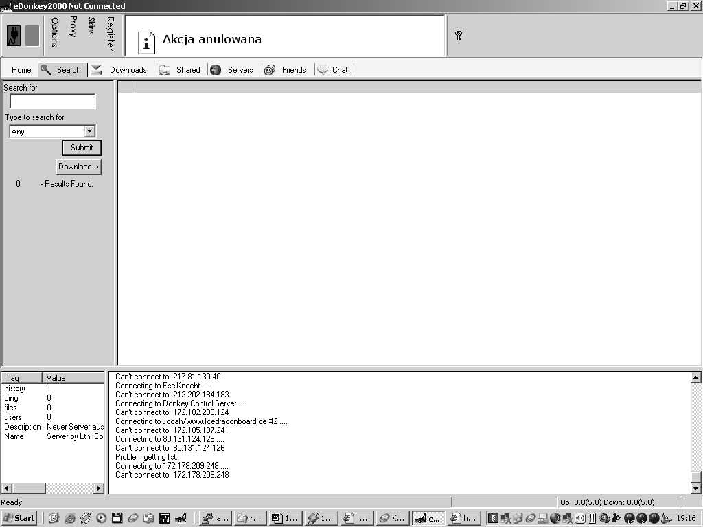The image size is (703, 527).
Task: Click left arrow of tag list scrollbar
Action: 7,488
